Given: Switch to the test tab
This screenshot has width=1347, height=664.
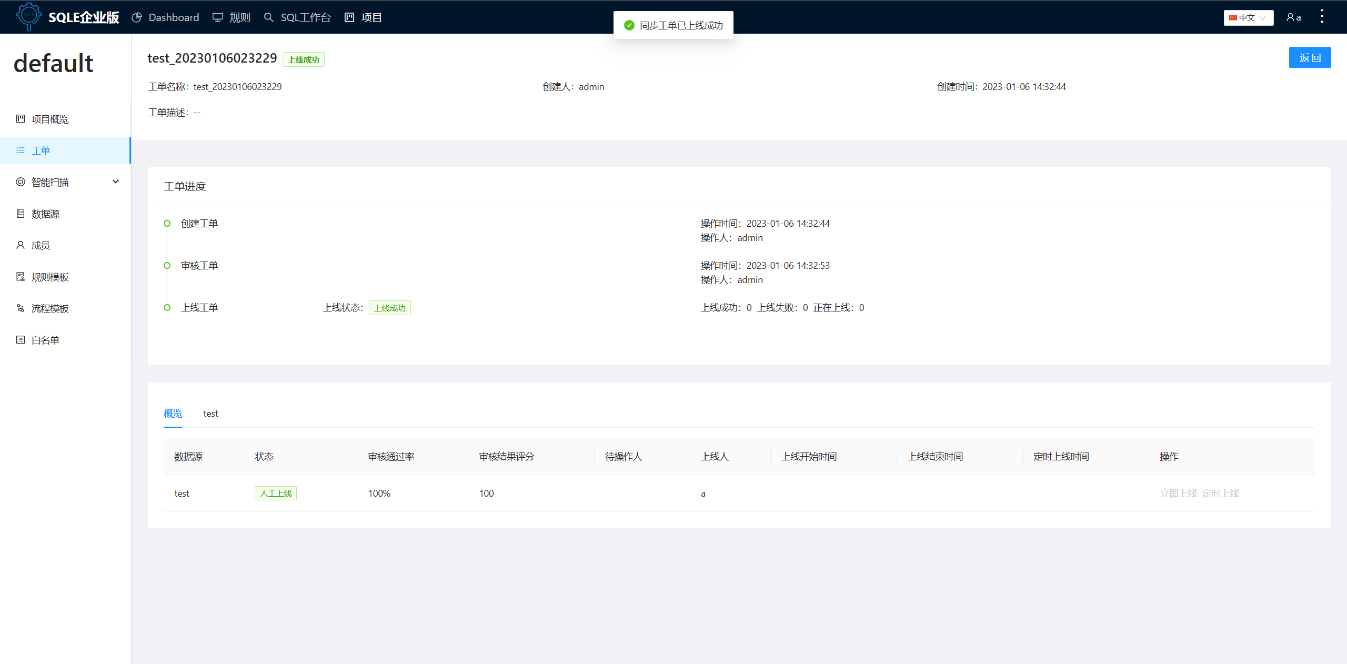Looking at the screenshot, I should click(x=210, y=414).
